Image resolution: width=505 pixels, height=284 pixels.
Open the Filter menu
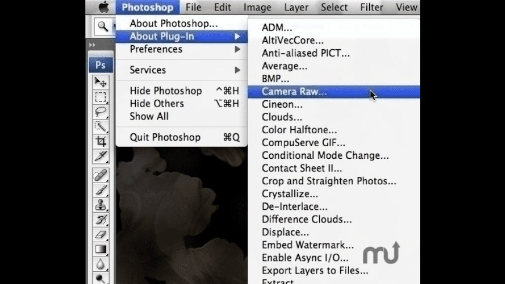click(372, 8)
